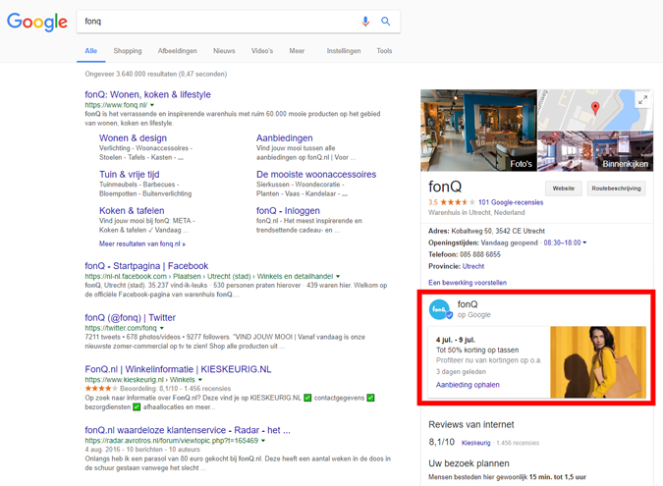Click the Website button
Viewport: 663px width, 486px height.
(564, 189)
